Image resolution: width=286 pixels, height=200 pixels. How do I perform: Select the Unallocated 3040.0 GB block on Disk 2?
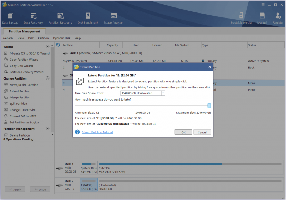(191, 185)
